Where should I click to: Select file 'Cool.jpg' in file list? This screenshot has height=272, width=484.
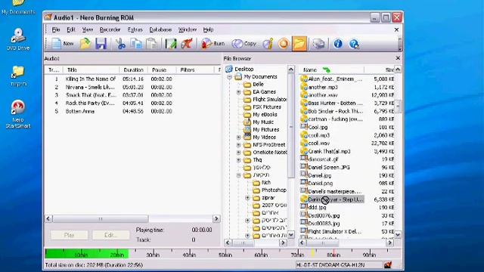[x=318, y=127]
